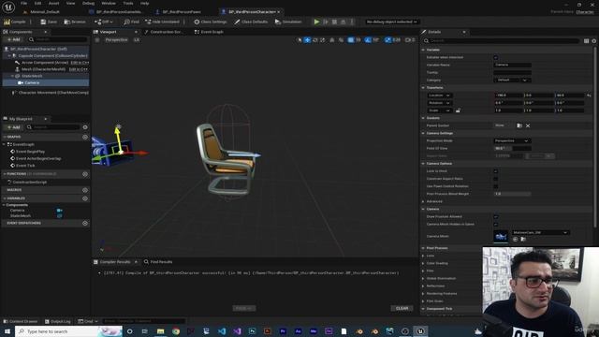Open the Diff dropdown in toolbar
This screenshot has height=337, width=599.
[104, 22]
